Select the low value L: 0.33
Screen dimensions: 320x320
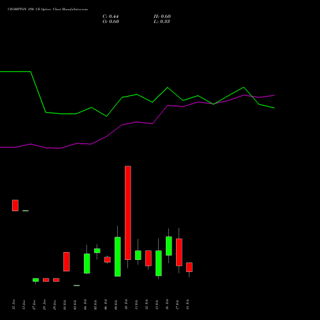(x=162, y=22)
